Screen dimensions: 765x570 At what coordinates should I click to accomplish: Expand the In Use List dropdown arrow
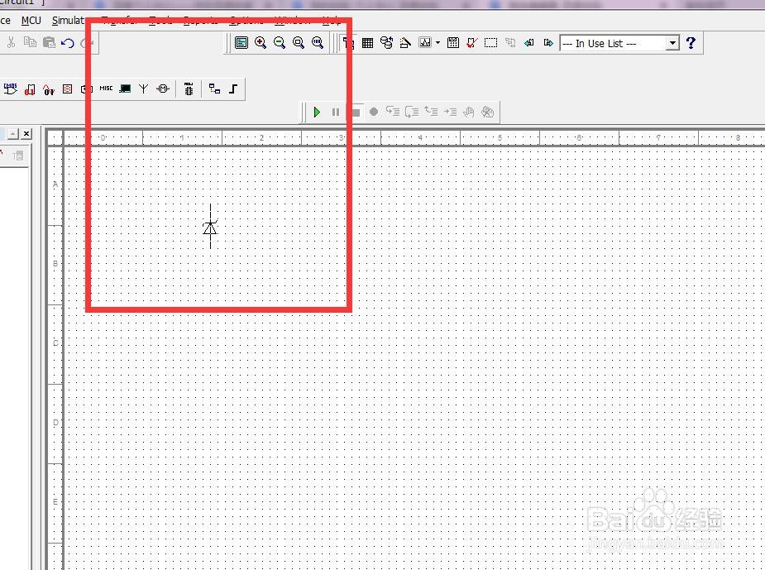673,44
